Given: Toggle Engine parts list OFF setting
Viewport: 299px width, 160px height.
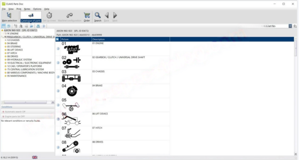Looking at the screenshot, I should point(14,117).
